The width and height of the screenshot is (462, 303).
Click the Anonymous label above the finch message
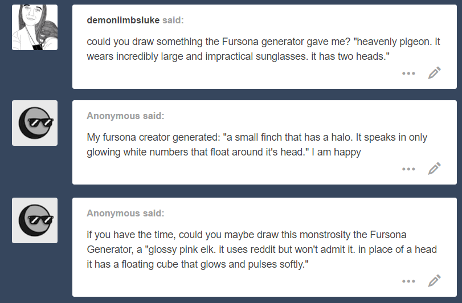[113, 116]
